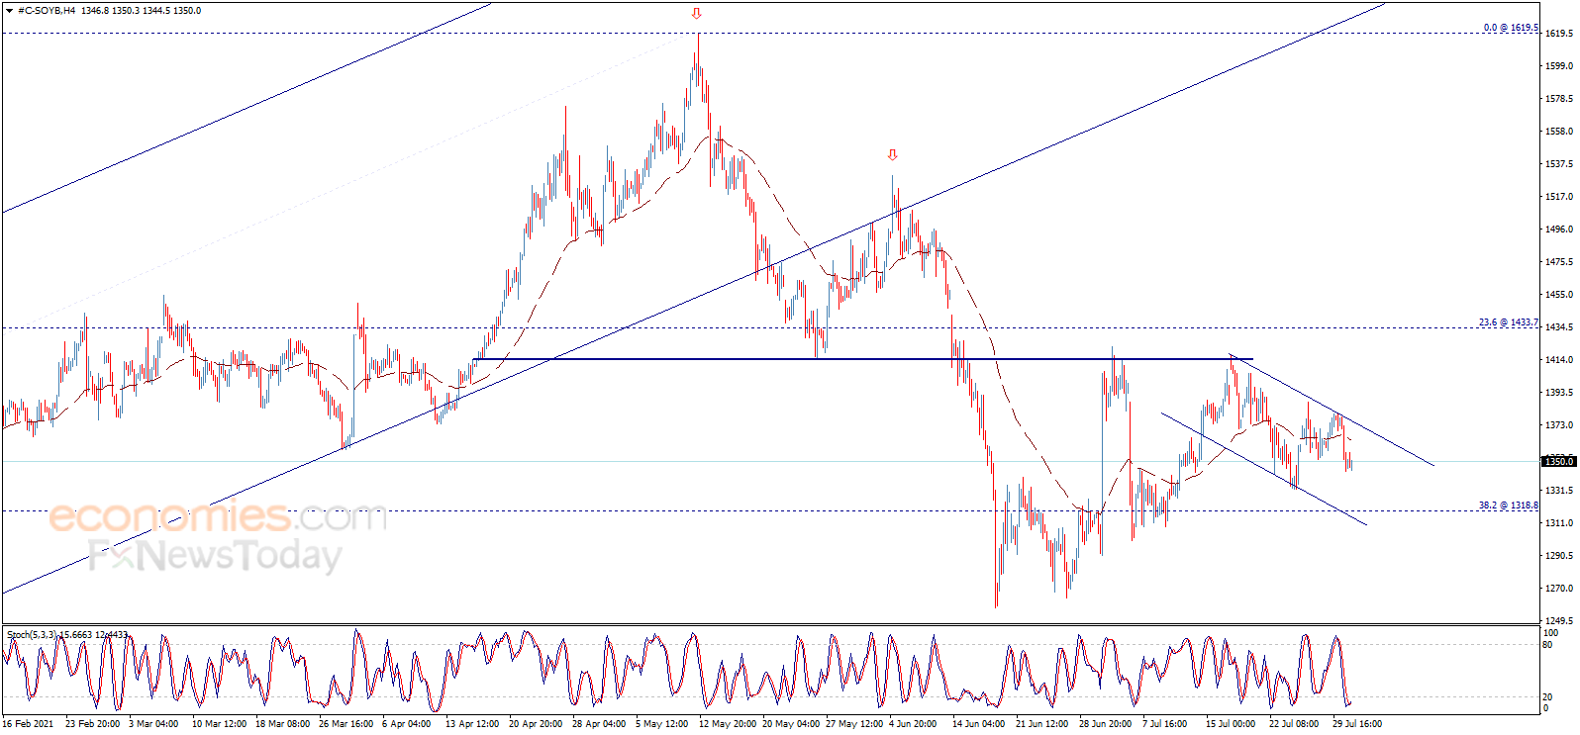Image resolution: width=1580 pixels, height=735 pixels.
Task: Click price axis value 1270.0
Action: tap(1558, 589)
